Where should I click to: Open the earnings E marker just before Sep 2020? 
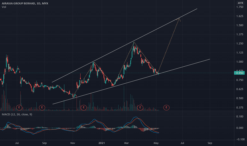click(42, 108)
